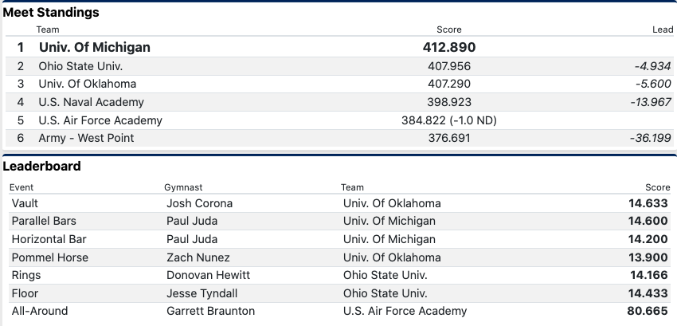677x326 pixels.
Task: Open Zach Nunez Pommel Horse entry
Action: (x=198, y=257)
